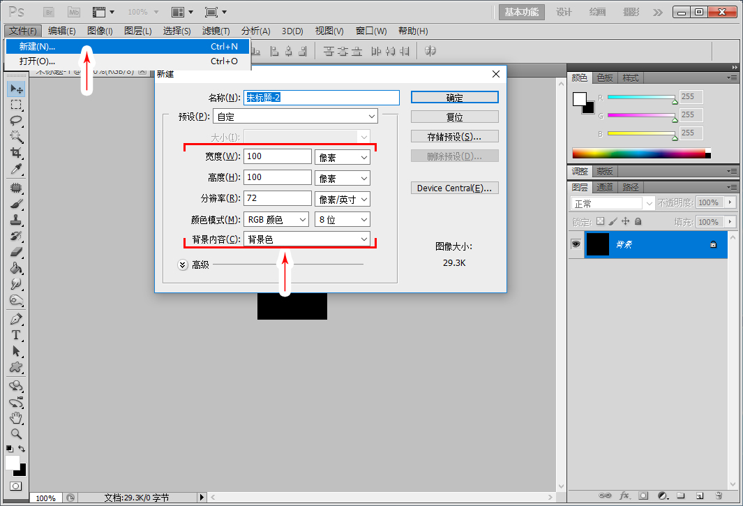Select the Lasso tool

tap(16, 121)
